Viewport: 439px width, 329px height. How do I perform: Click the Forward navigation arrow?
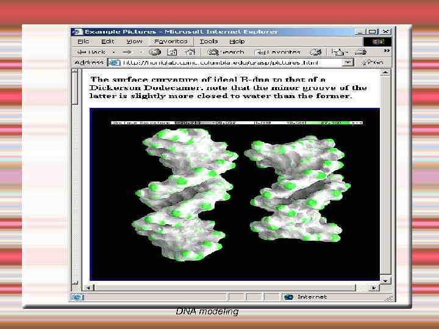pyautogui.click(x=127, y=52)
